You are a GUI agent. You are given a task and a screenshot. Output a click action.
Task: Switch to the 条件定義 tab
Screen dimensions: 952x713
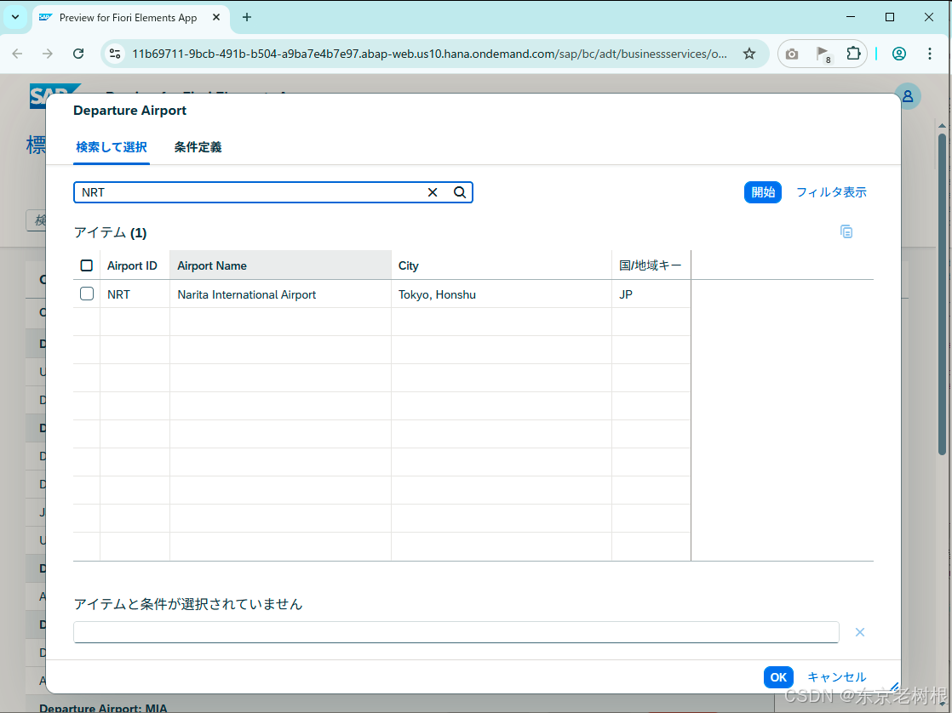click(197, 146)
